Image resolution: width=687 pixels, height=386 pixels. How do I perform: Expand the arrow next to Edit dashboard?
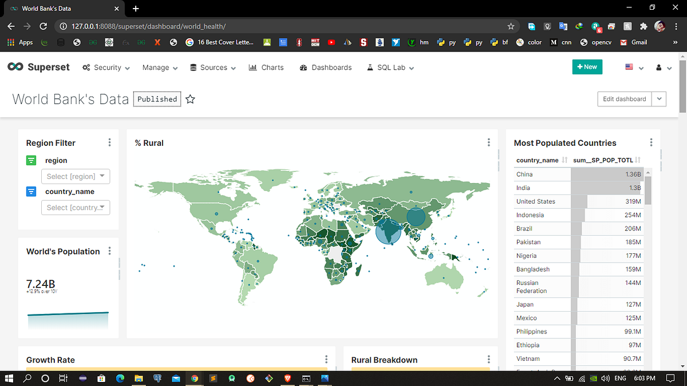tap(659, 99)
